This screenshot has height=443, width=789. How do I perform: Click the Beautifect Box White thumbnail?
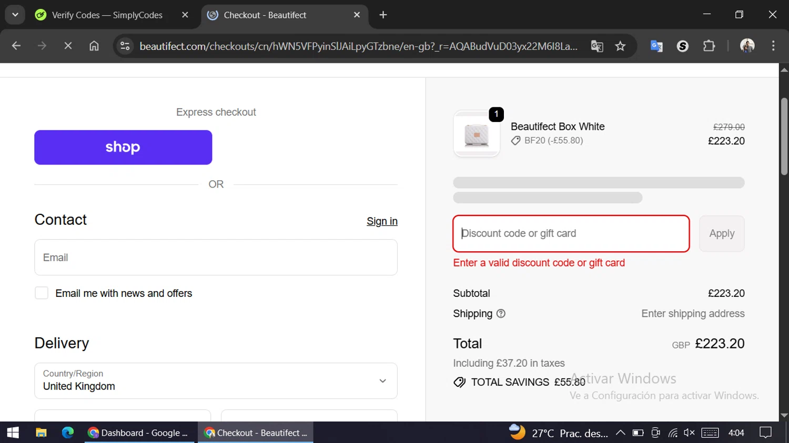coord(477,134)
